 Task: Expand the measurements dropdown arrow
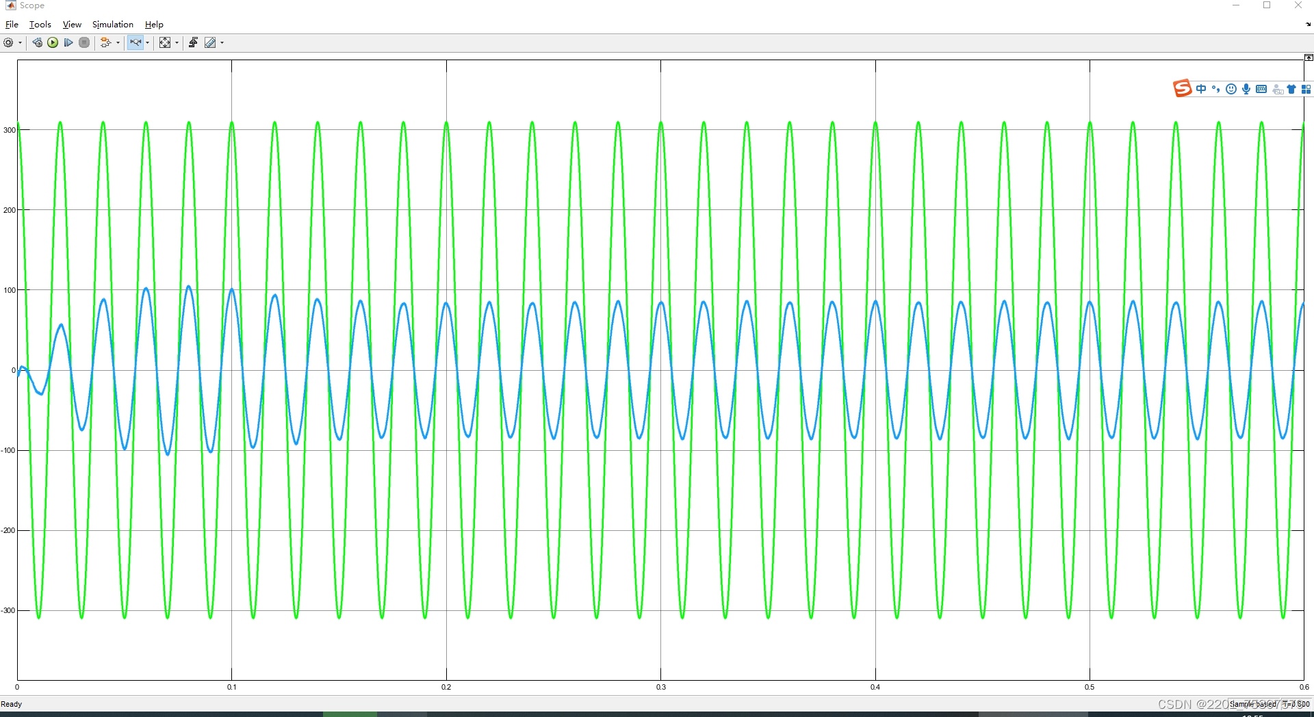[222, 42]
